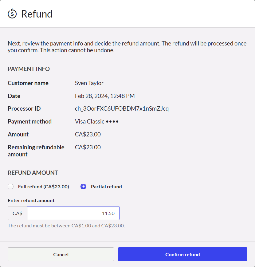255x267 pixels.
Task: Click the PAYMENT INFO section header
Action: [x=29, y=69]
